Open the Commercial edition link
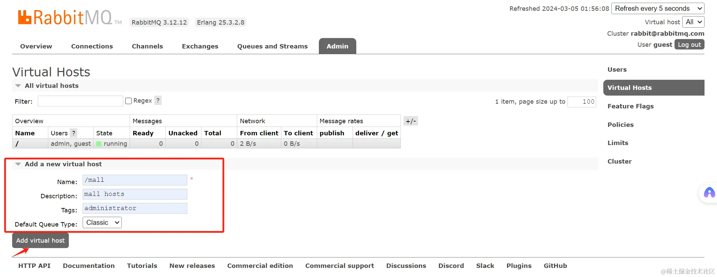717x277 pixels. tap(260, 266)
